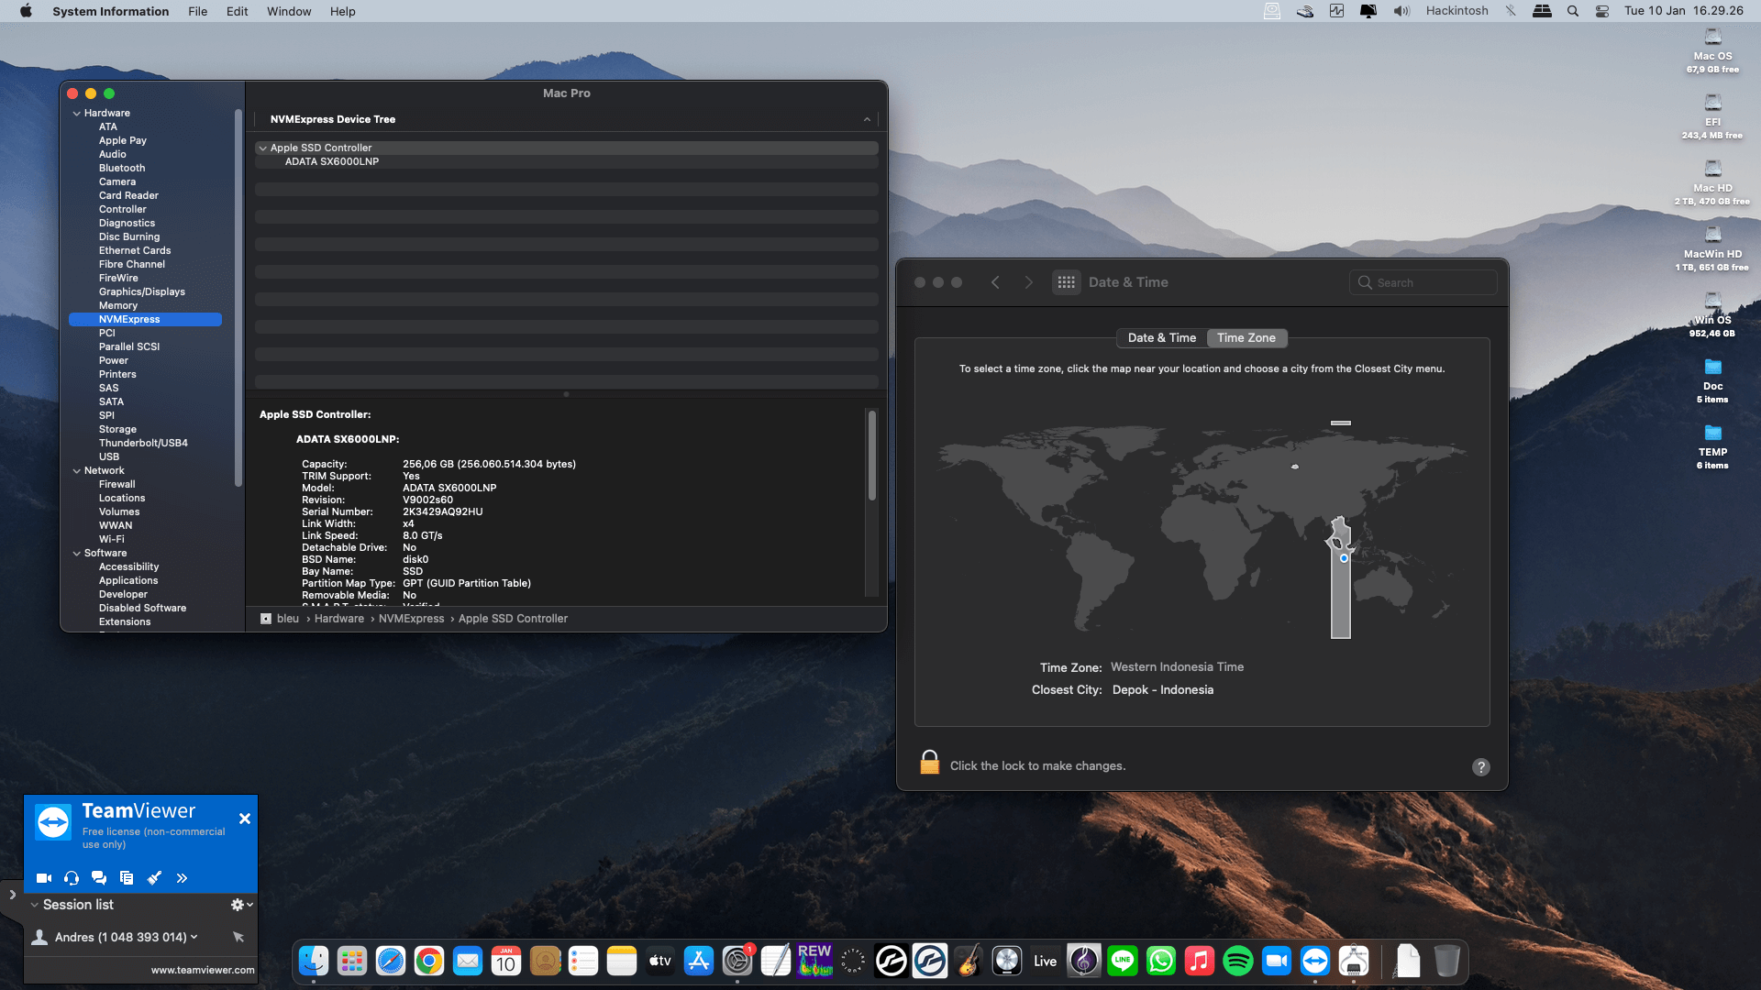Collapse the Apple SSD Controller tree row
The height and width of the screenshot is (990, 1761).
tap(263, 148)
